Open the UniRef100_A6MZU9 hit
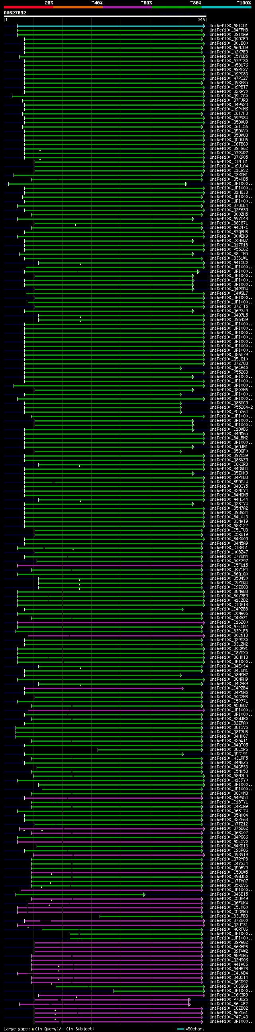This screenshot has width=255, height=1032. pos(229,48)
